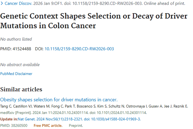The width and height of the screenshot is (193, 129).
Task: Open the PubMed Disclaimer link
Action: point(16,74)
